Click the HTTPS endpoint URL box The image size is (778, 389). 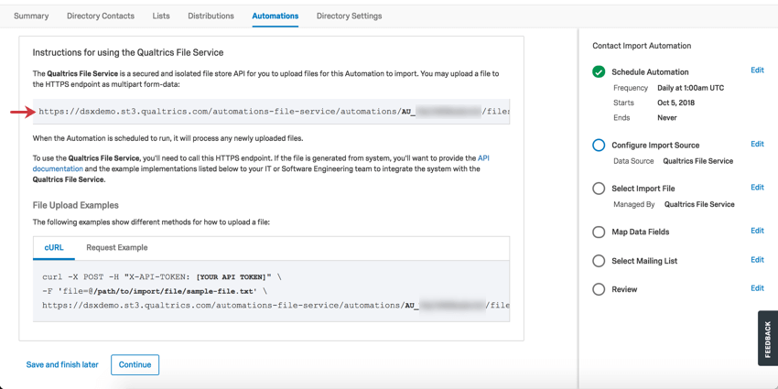(x=272, y=112)
